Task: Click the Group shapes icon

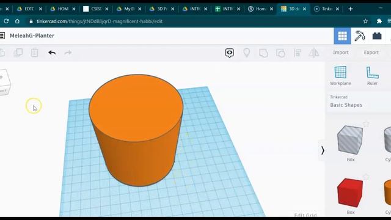Action: pyautogui.click(x=263, y=53)
